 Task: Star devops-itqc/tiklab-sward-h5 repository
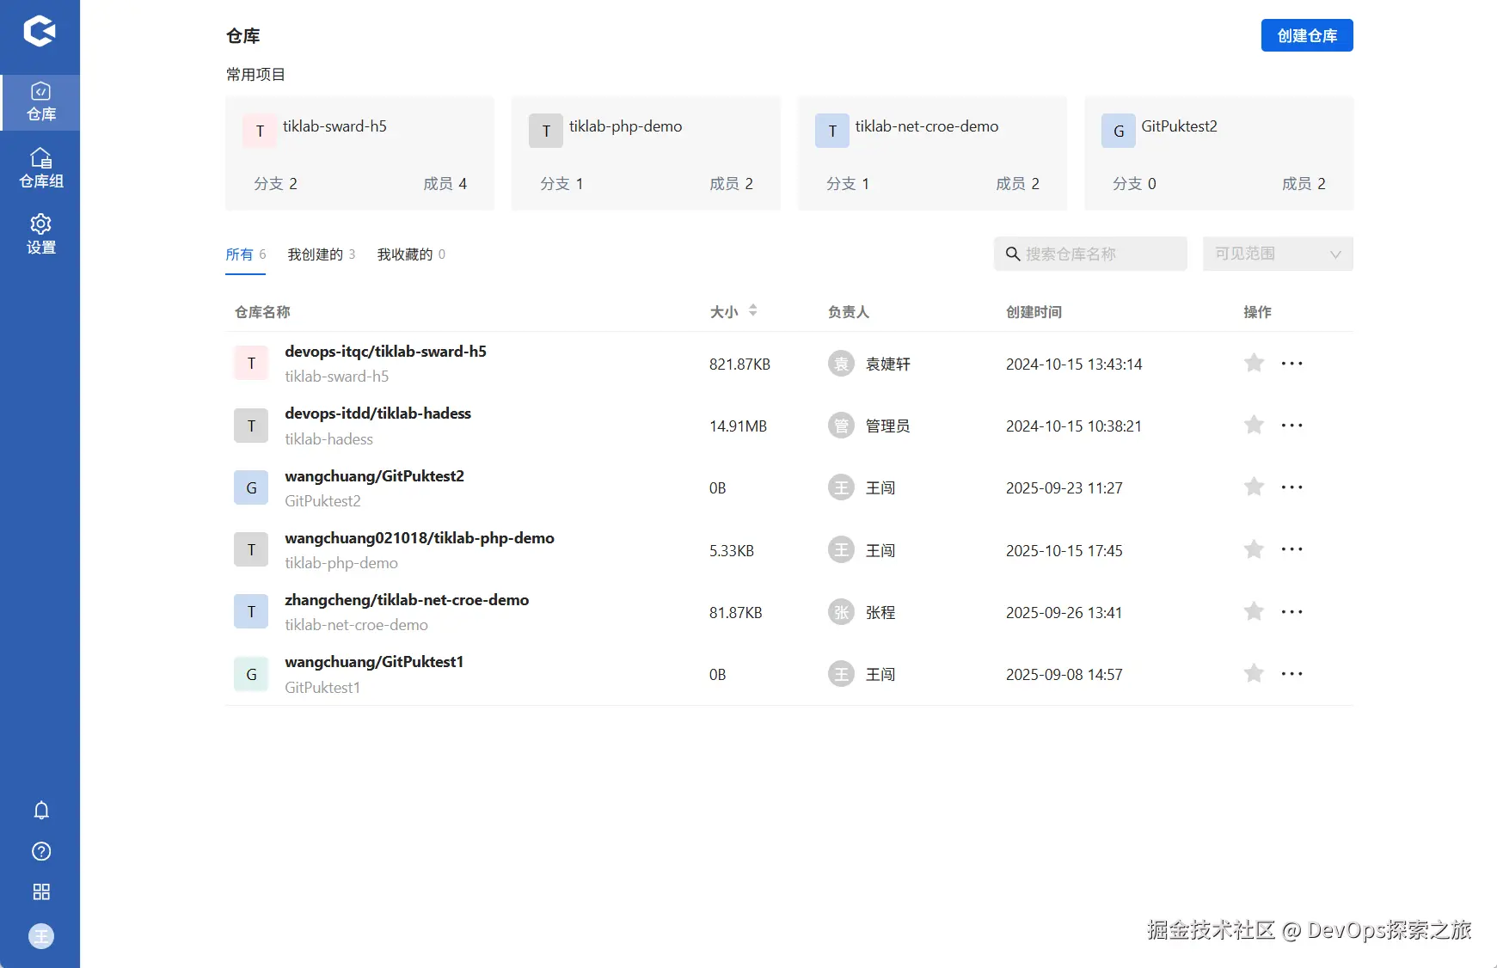click(x=1254, y=363)
